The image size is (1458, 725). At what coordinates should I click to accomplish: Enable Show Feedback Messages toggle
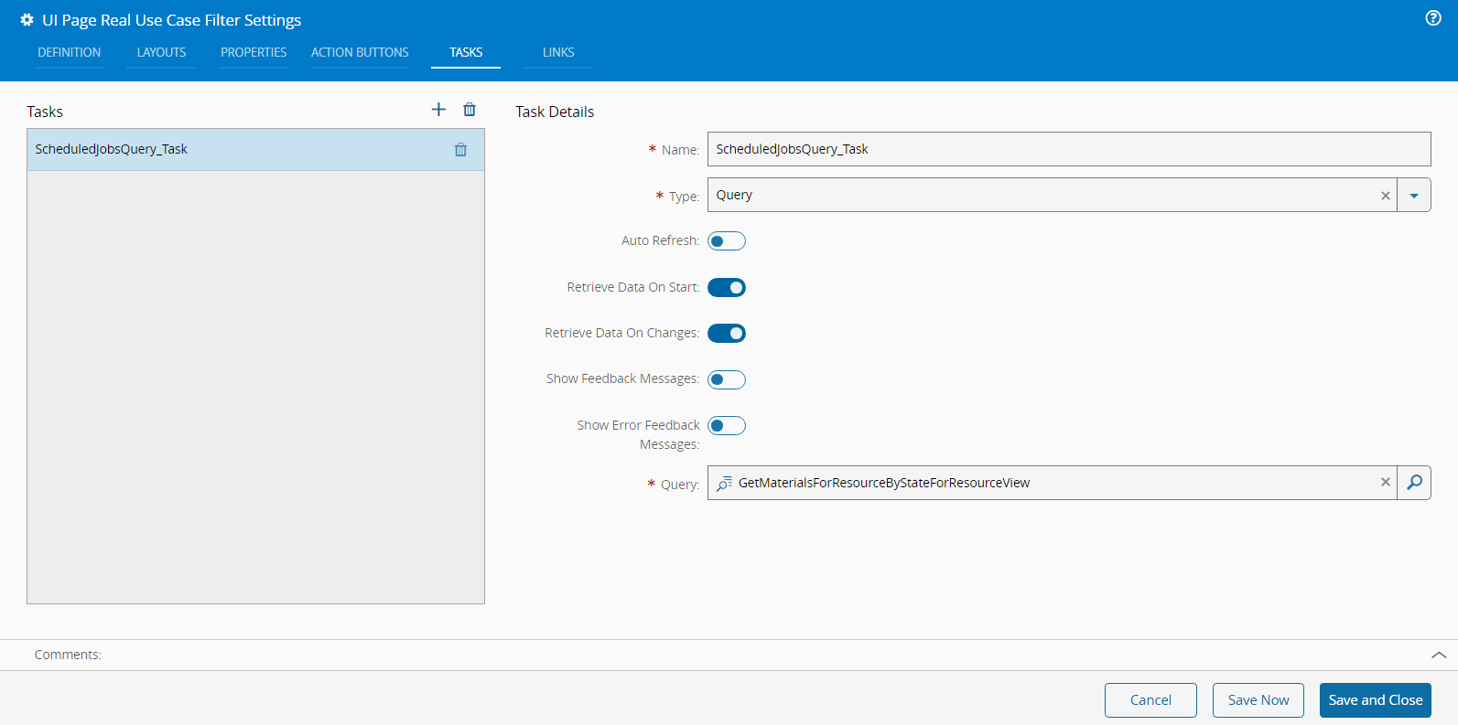[727, 379]
